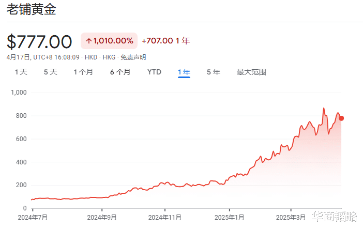Image resolution: width=363 pixels, height=229 pixels.
Task: Click the +707.00 1年 change text
Action: 165,41
